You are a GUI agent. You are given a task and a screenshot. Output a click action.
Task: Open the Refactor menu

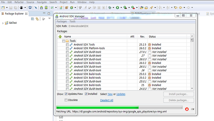(19, 2)
